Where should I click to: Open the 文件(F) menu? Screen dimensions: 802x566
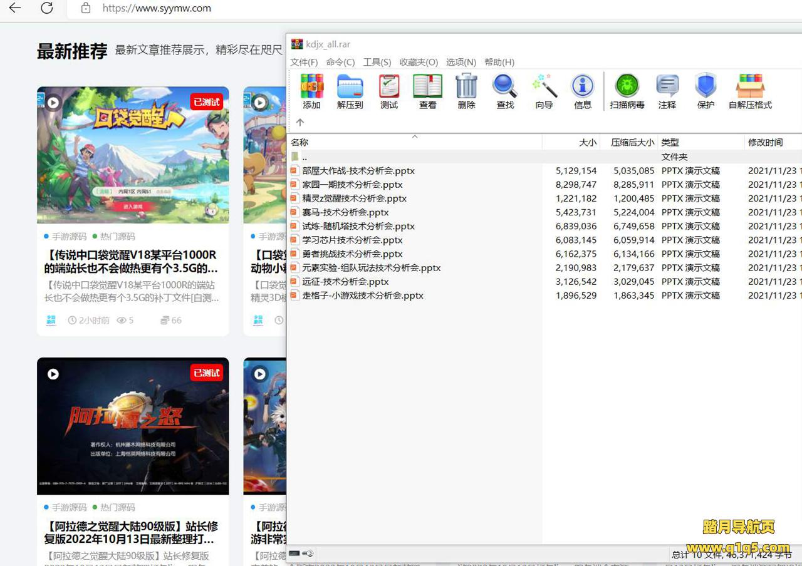coord(304,62)
